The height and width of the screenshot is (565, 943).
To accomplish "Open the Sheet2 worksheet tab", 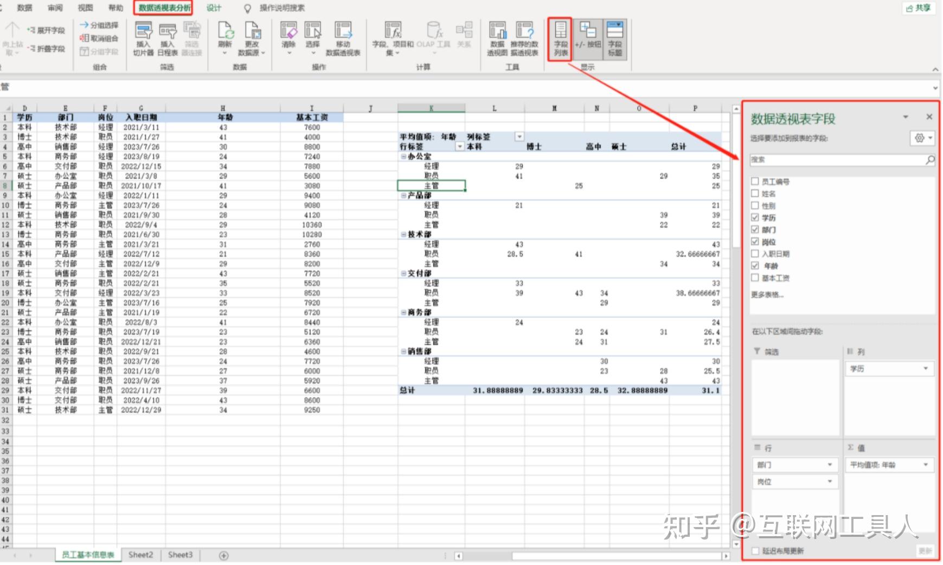I will coord(140,555).
